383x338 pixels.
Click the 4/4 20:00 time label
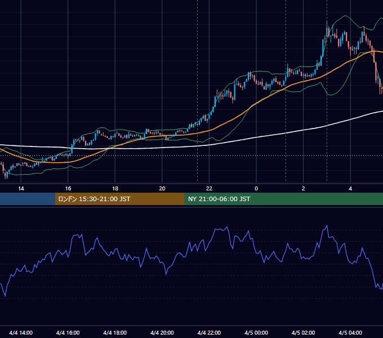pyautogui.click(x=162, y=332)
